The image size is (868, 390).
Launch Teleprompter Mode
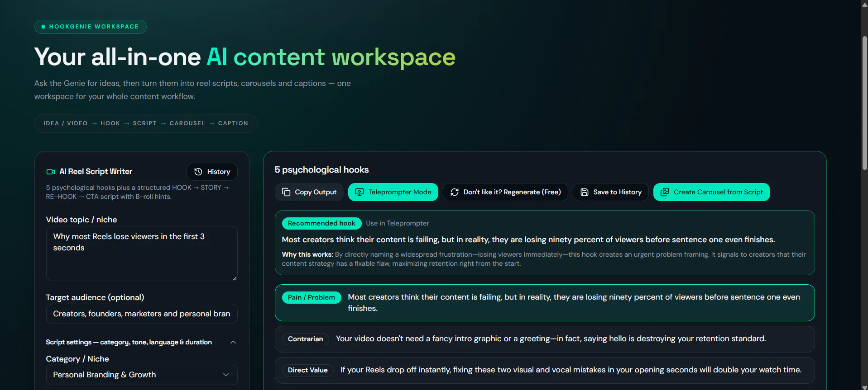tap(393, 192)
